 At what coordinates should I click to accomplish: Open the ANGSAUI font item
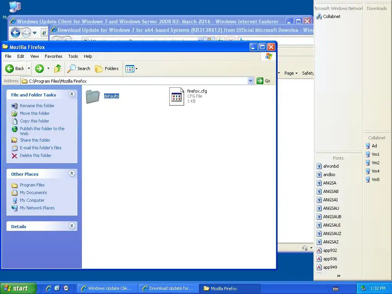point(329,225)
